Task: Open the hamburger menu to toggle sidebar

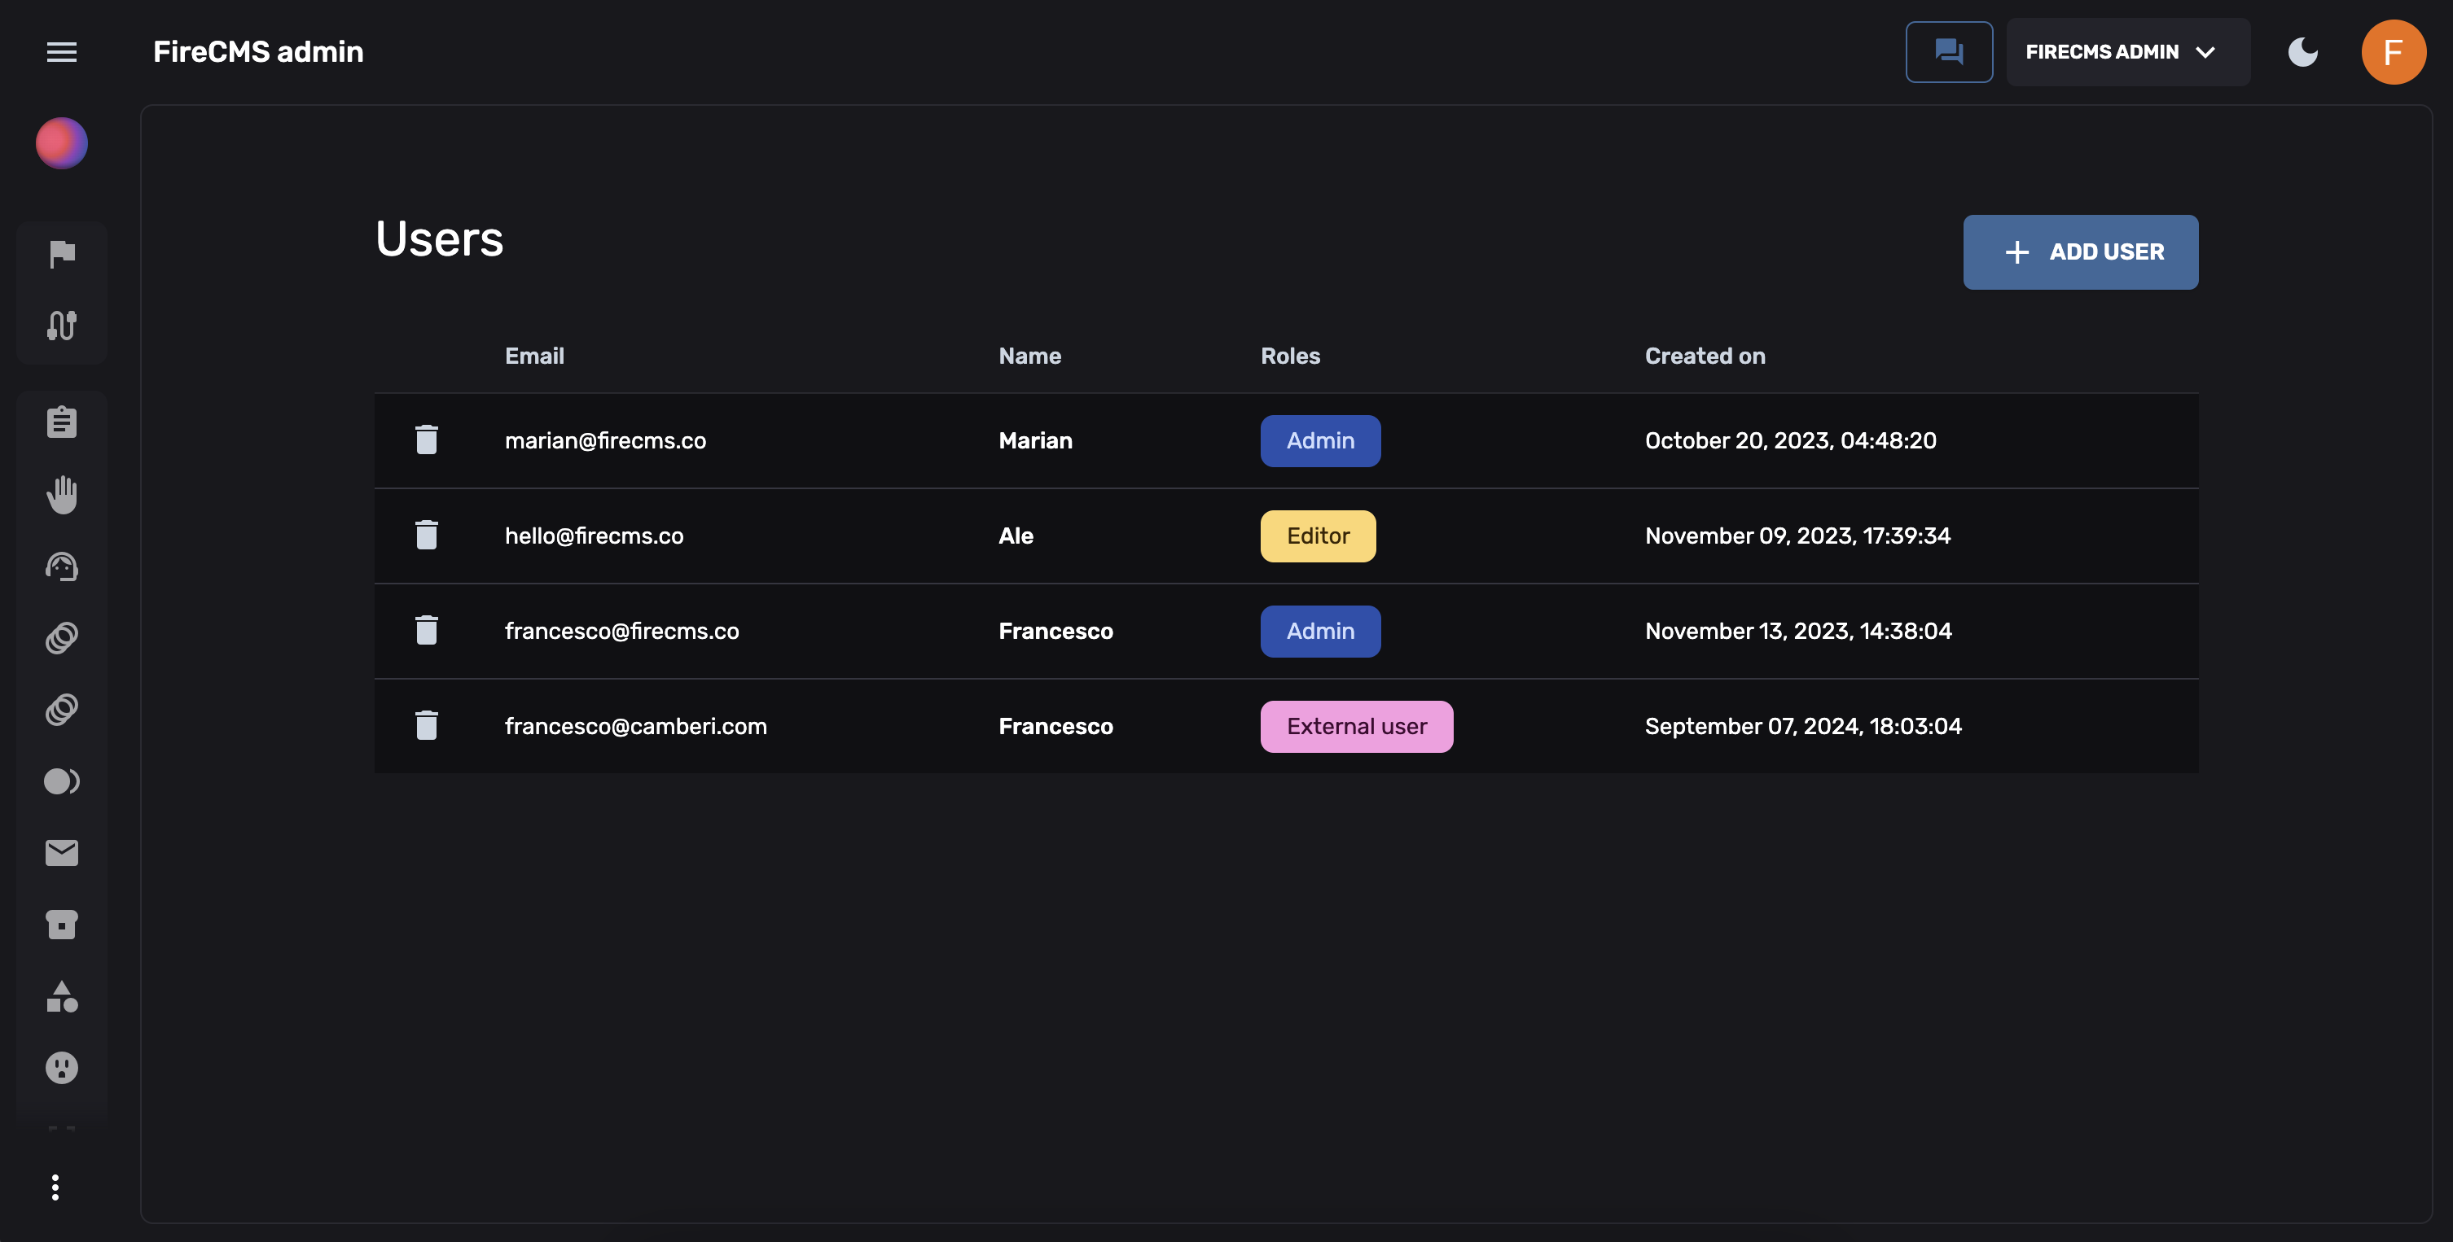Action: tap(62, 51)
